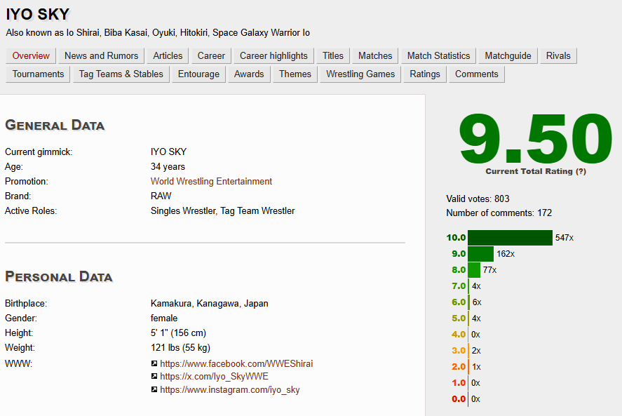Switch to News and Rumors tab
The height and width of the screenshot is (416, 622).
click(x=101, y=55)
